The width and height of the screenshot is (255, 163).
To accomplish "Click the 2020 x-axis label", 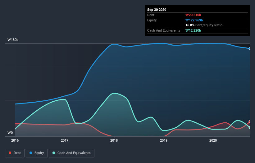I will 213,140.
